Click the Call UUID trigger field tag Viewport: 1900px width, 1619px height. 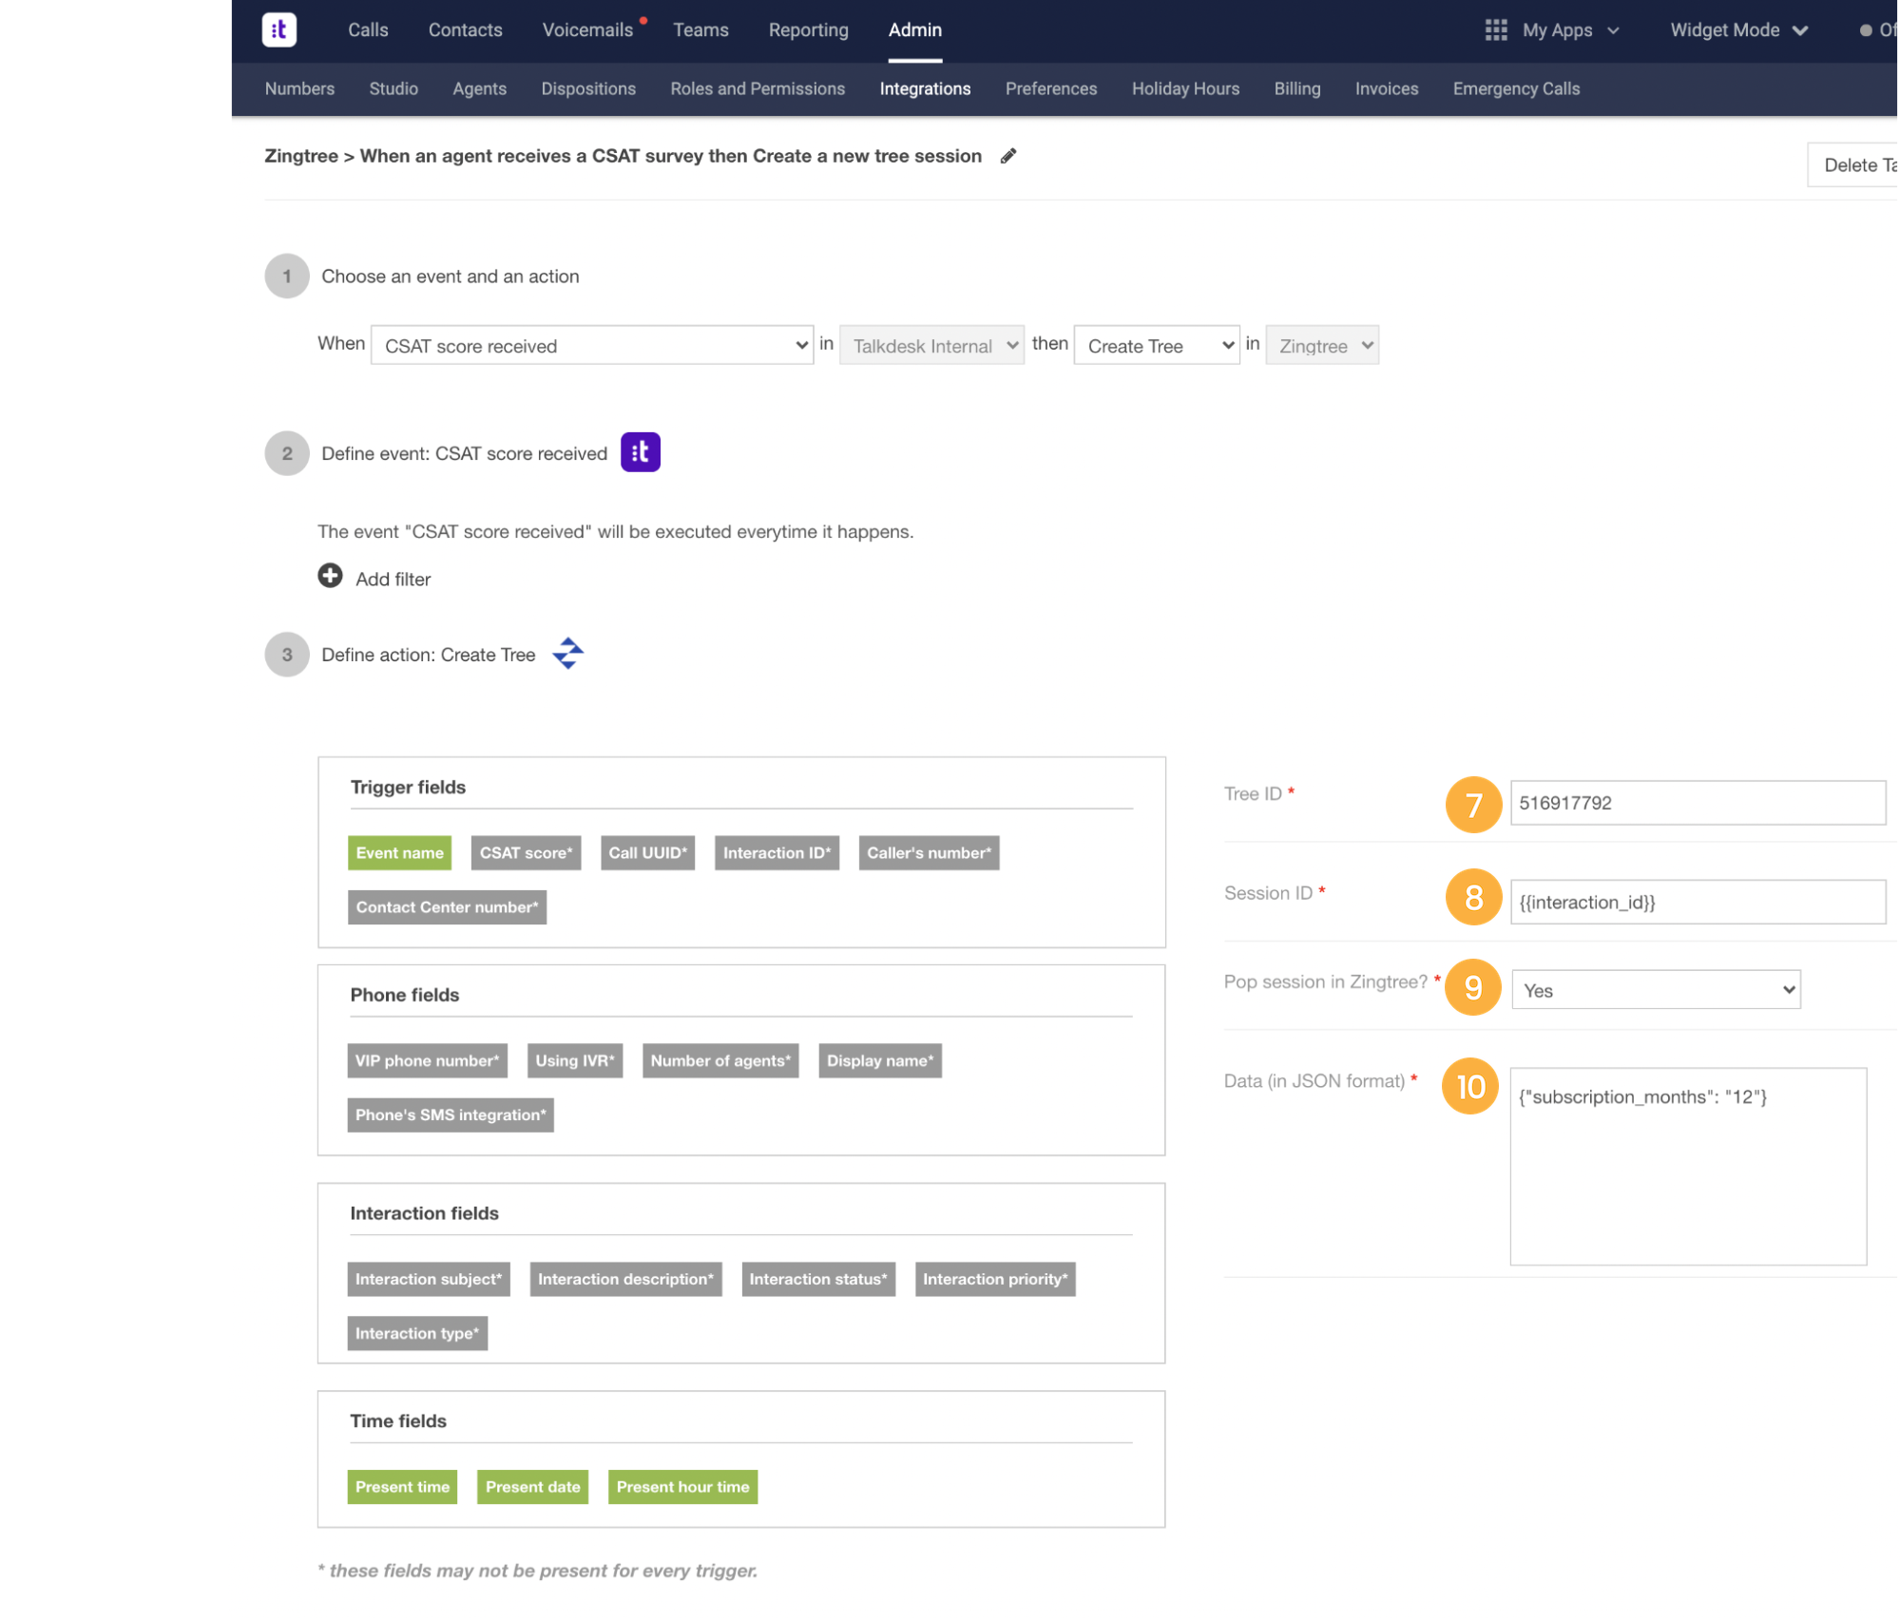647,853
